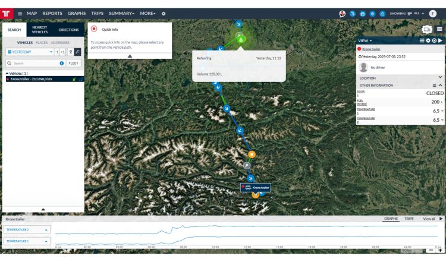The height and width of the screenshot is (262, 446).
Task: Open the Summary dropdown menu
Action: [x=121, y=13]
